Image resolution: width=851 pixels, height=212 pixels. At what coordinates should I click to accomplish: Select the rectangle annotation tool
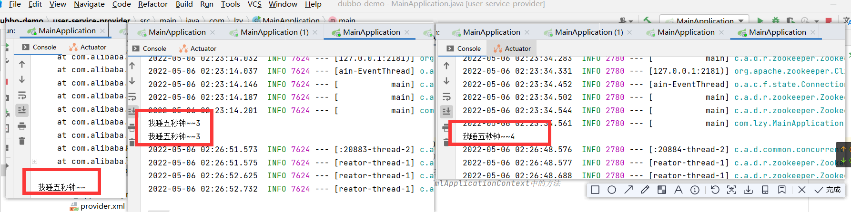pos(595,190)
